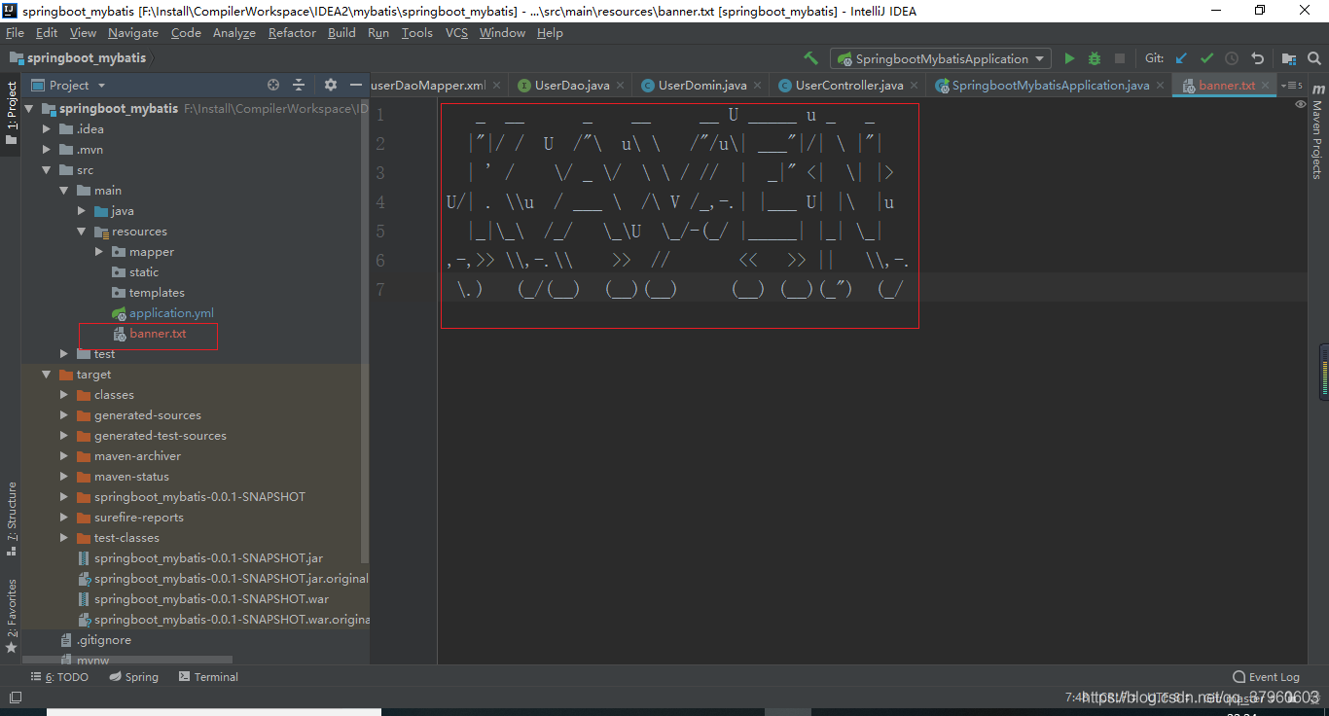This screenshot has height=716, width=1329.
Task: Open the TODO tool window
Action: [59, 677]
